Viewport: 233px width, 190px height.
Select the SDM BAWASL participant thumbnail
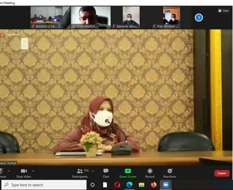(91, 17)
